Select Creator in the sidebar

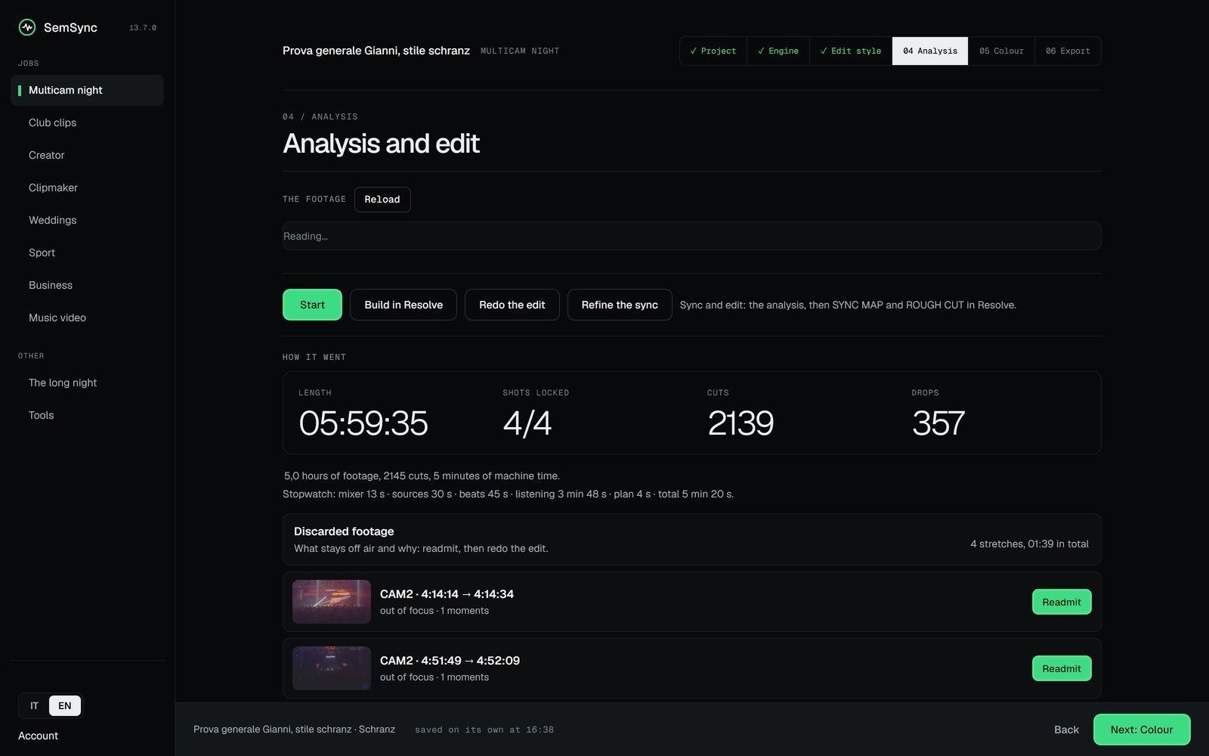pos(87,155)
